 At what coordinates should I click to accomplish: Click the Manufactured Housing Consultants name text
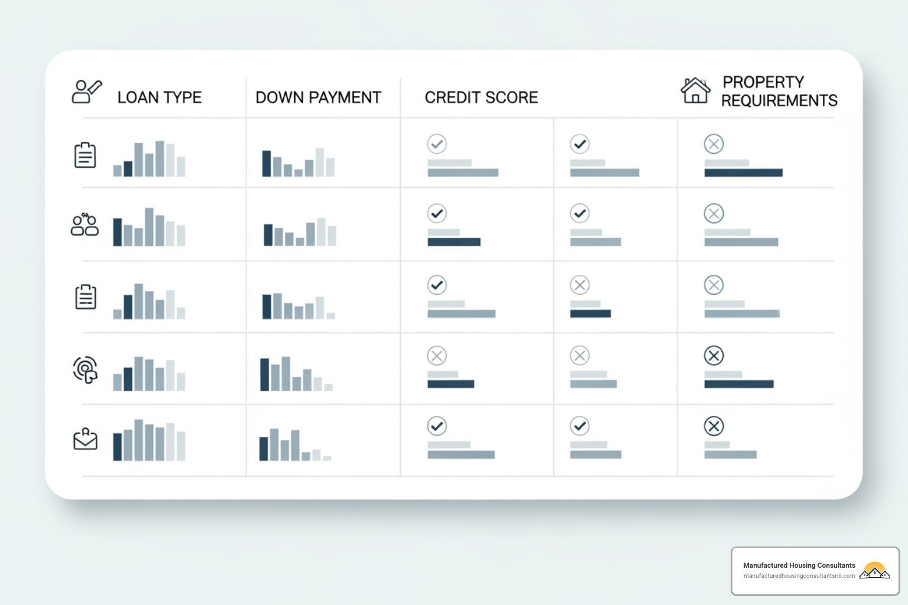coord(799,565)
